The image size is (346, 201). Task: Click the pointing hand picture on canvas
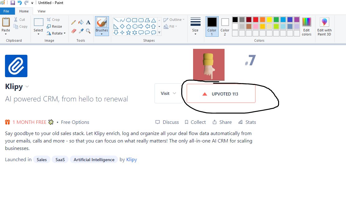tap(209, 65)
